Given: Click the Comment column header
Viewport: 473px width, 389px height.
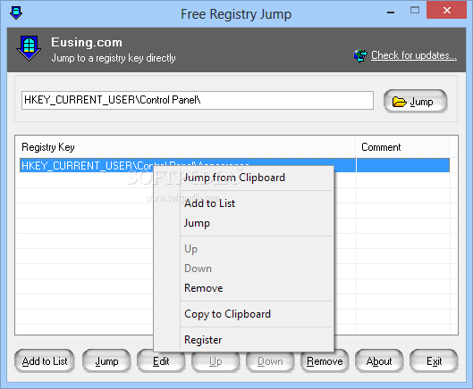Looking at the screenshot, I should [402, 147].
